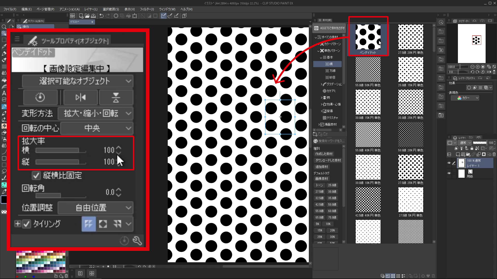Uncheck the 縦横比固定 checkbox
This screenshot has width=497, height=279.
pos(36,176)
